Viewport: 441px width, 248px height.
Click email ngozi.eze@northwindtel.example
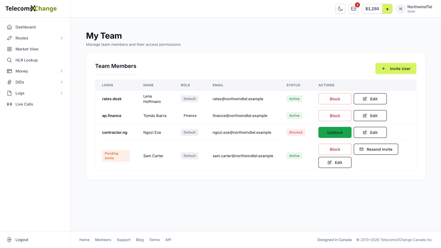[242, 133]
